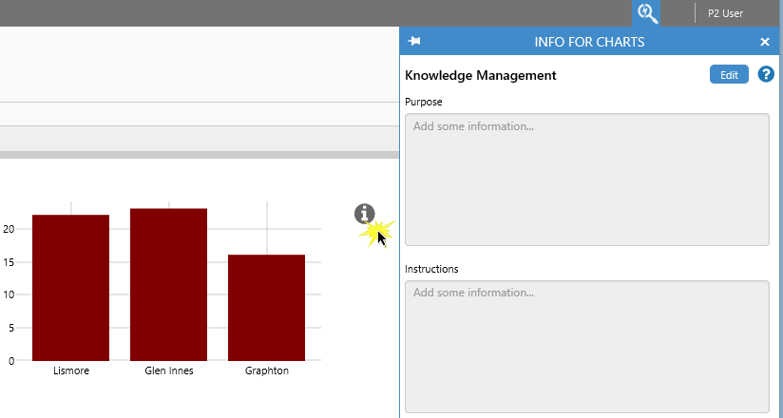Open the P2 User account menu
The width and height of the screenshot is (783, 418).
click(725, 13)
